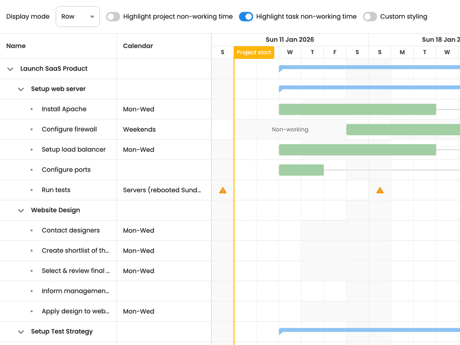Viewport: 460px width, 345px height.
Task: Click Weekends calendar cell for Configure firewall
Action: (x=164, y=129)
